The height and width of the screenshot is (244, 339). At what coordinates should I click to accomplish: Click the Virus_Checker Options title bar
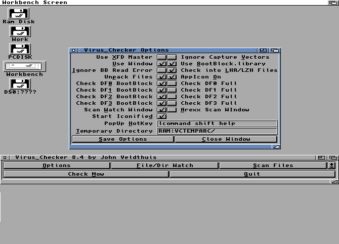(168, 50)
